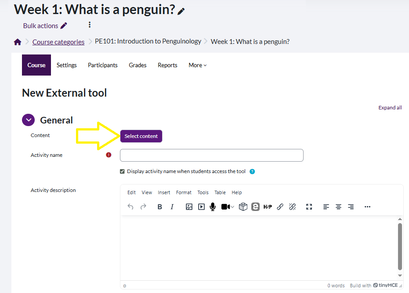Open the dropdown arrow beside the video icon
Viewport: 409px width, 293px height.
(232, 207)
